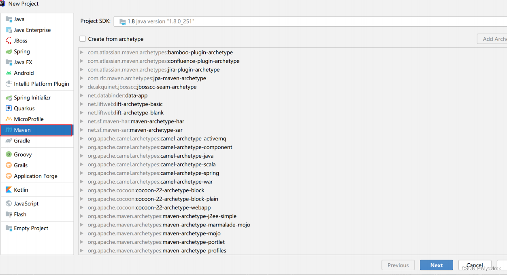The image size is (507, 275).
Task: Click the Java Enterprise icon
Action: 9,30
